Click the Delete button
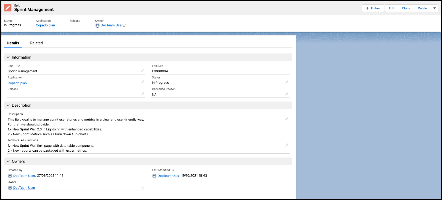This screenshot has width=442, height=200. tap(422, 8)
